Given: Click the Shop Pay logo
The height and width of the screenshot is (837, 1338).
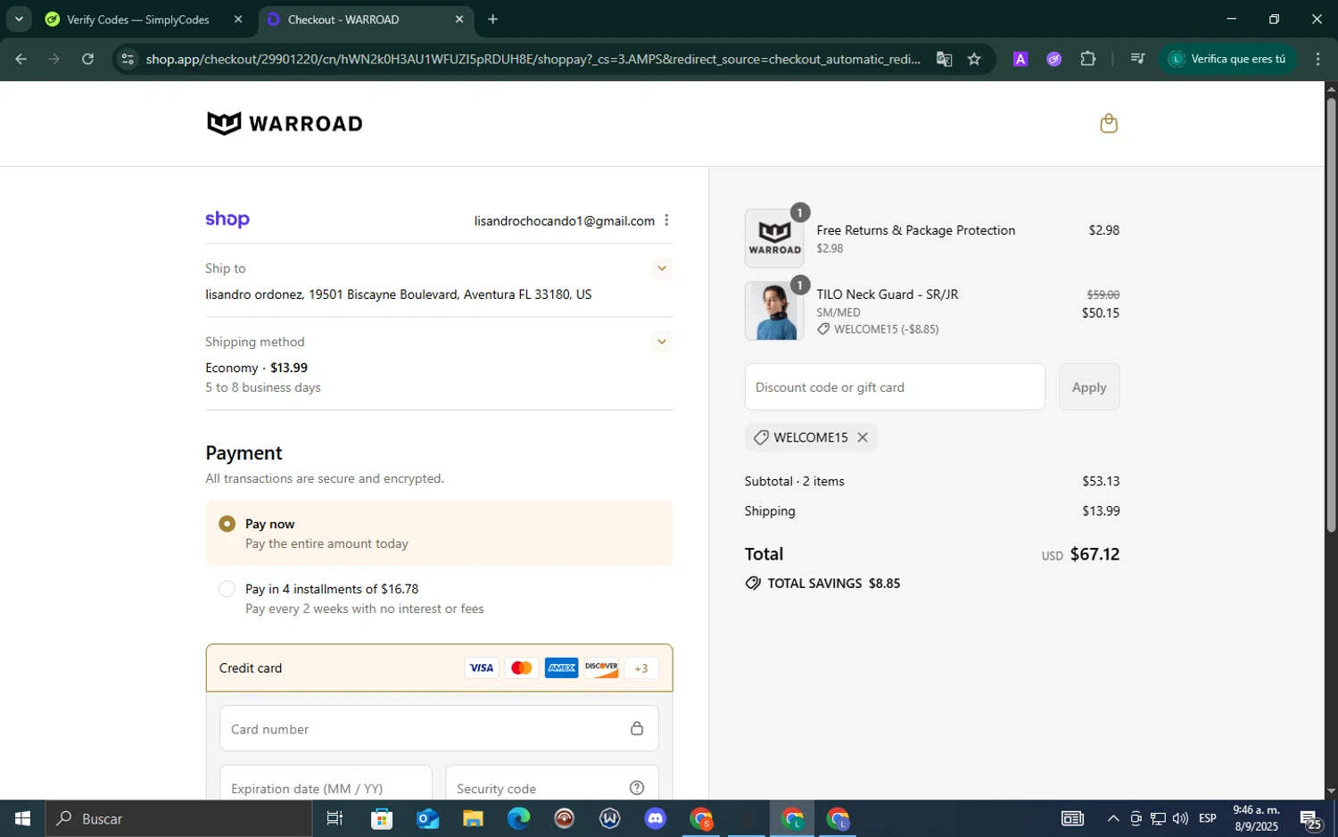Looking at the screenshot, I should (227, 220).
